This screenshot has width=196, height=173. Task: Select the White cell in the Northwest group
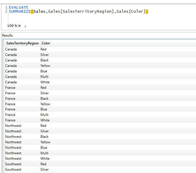click(x=46, y=159)
